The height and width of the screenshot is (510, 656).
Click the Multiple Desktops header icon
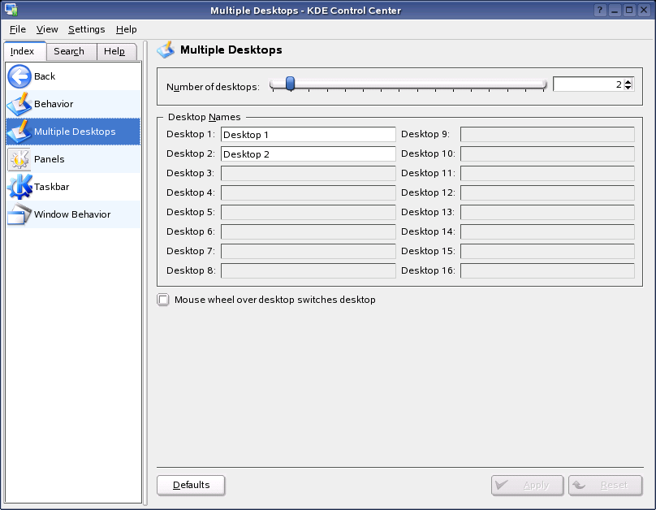166,50
